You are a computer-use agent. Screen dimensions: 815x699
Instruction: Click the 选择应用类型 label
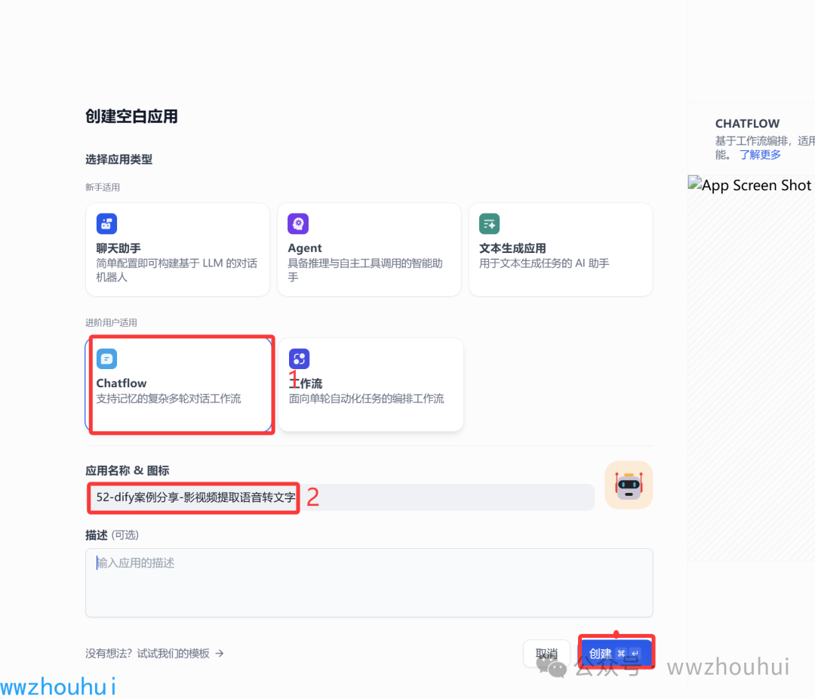119,159
